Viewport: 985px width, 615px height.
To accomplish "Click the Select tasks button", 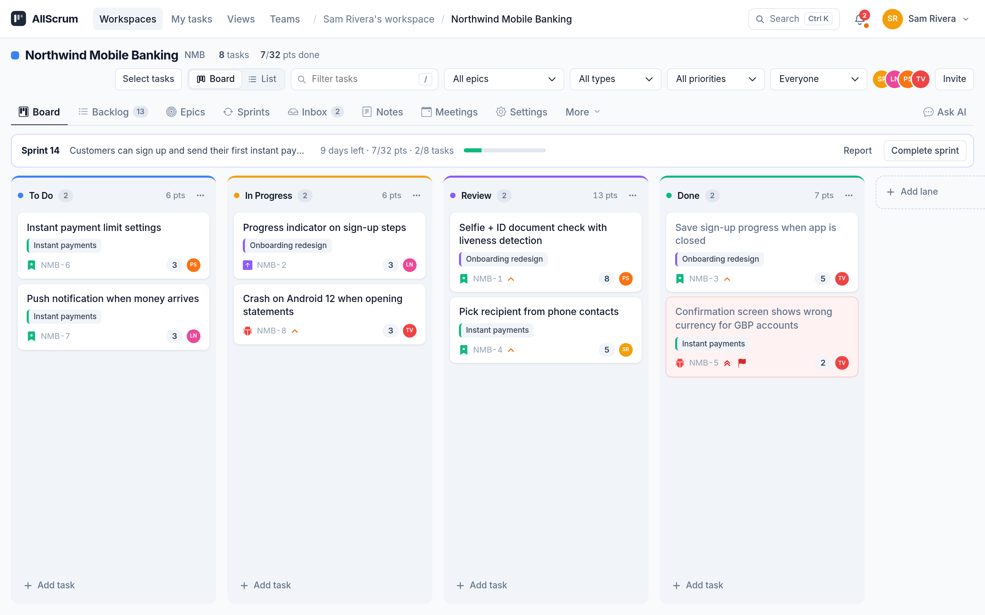I will tap(148, 79).
